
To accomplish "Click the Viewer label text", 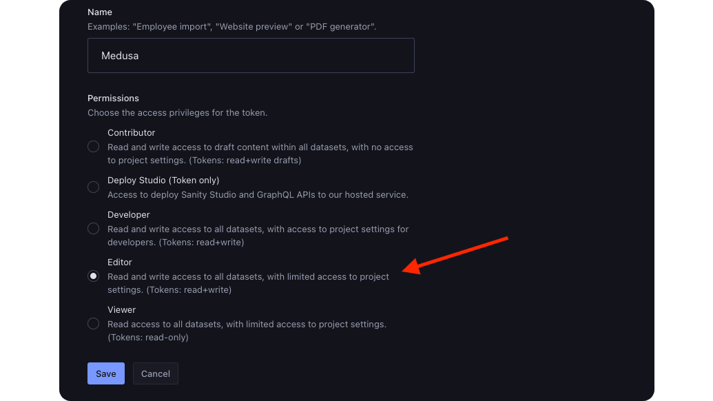I will point(121,309).
